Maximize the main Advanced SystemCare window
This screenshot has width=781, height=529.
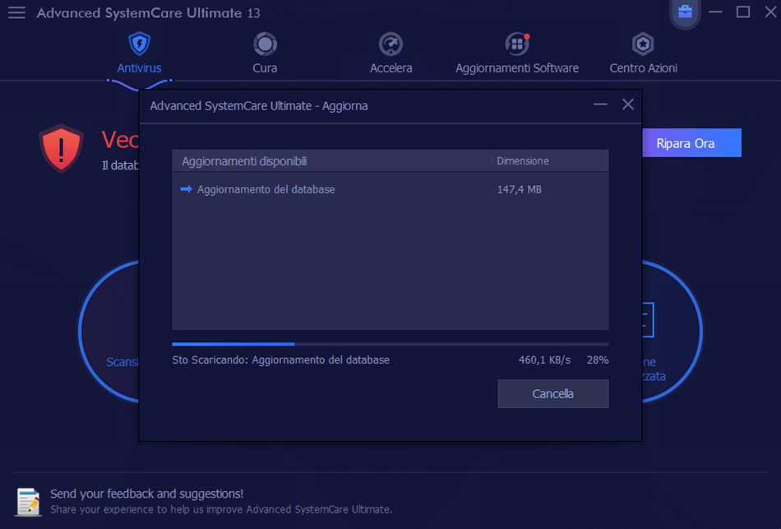pyautogui.click(x=743, y=12)
